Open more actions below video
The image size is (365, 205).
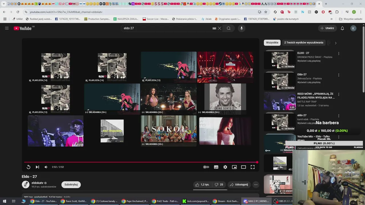point(256,184)
